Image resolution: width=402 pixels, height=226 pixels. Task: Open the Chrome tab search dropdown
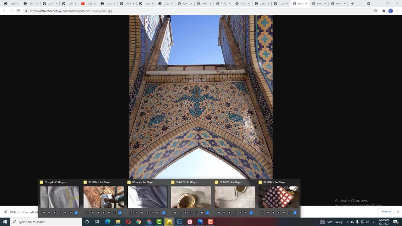click(368, 3)
